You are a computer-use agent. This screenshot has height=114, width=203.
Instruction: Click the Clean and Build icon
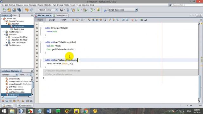(73, 10)
